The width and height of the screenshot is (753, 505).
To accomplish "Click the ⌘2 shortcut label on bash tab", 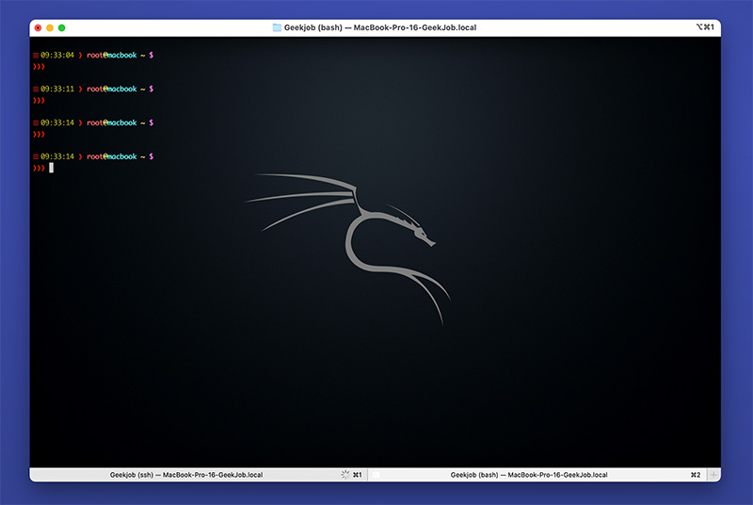I will 696,475.
